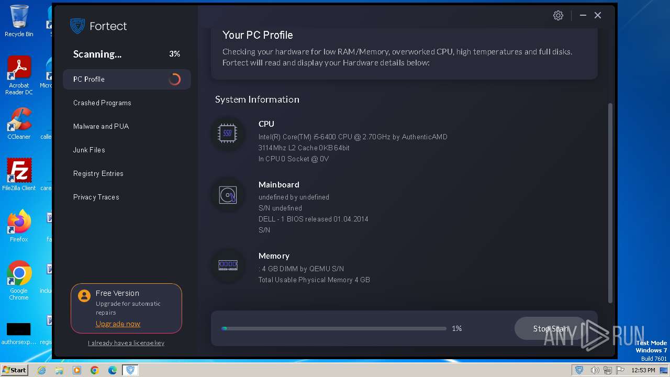The image size is (670, 377).
Task: Open FileZilla Client desktop shortcut
Action: pos(19,174)
